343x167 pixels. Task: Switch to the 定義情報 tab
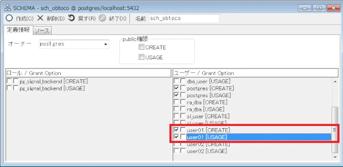[18, 30]
